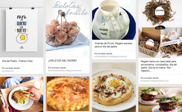Open the 'Papá te quiero un huevo' poster pin
Image resolution: width=182 pixels, height=112 pixels.
click(22, 28)
